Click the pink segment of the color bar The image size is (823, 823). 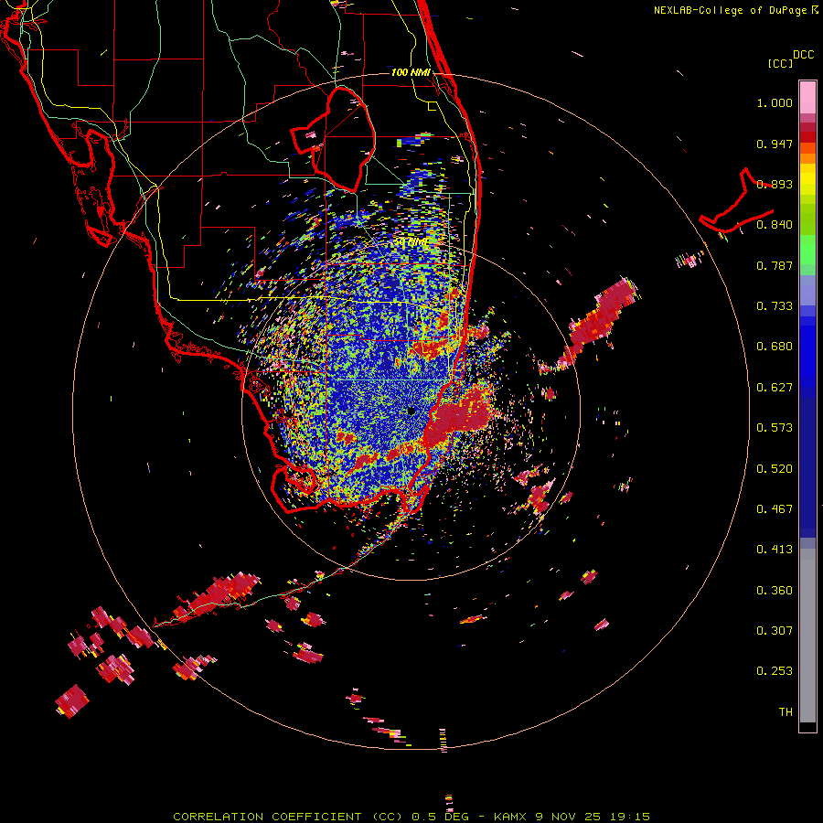pos(807,98)
